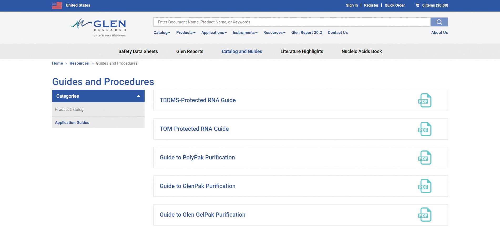Screen dimensions: 500x229
Task: Open PDF icon for GlenPak Purification guide
Action: (x=425, y=186)
